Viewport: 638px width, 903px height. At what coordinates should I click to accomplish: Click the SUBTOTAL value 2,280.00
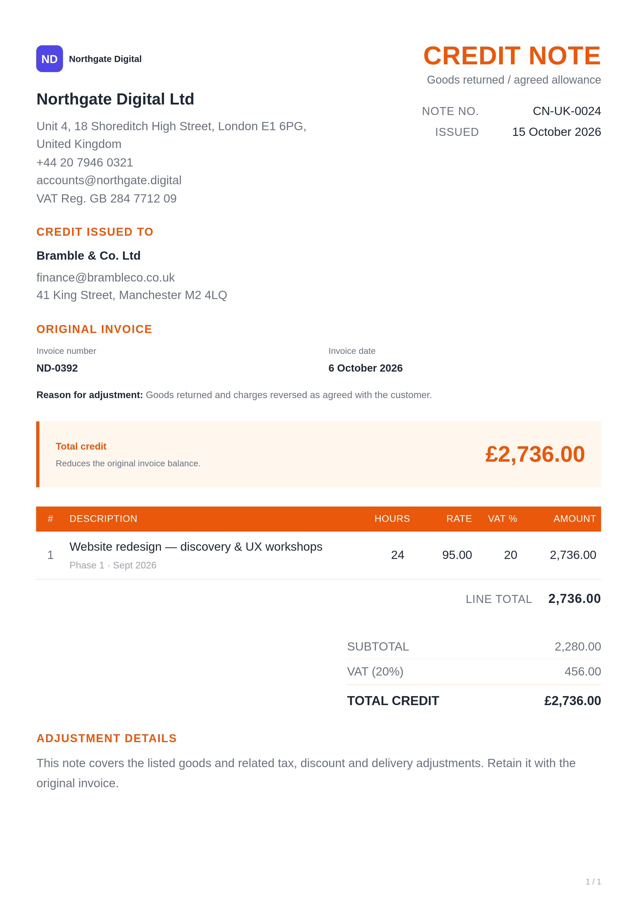pos(578,647)
